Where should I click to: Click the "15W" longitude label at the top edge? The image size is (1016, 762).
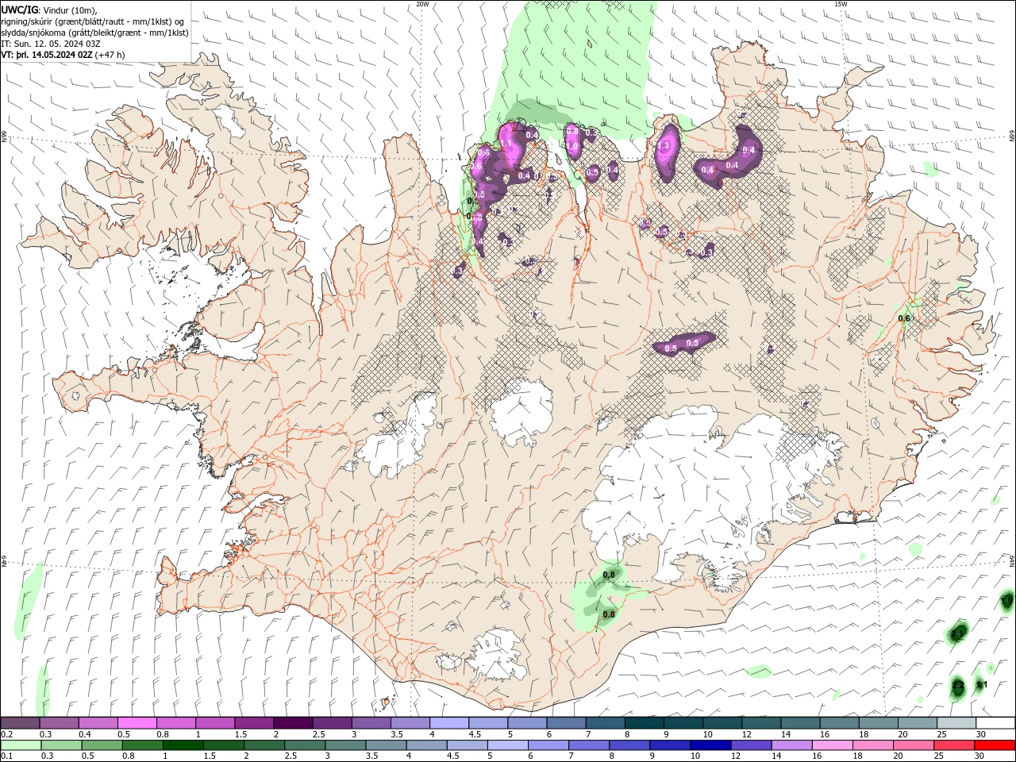[841, 4]
